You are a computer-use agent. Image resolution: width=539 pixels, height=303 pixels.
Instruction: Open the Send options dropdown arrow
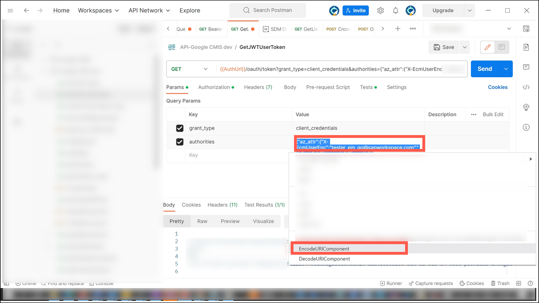click(506, 69)
